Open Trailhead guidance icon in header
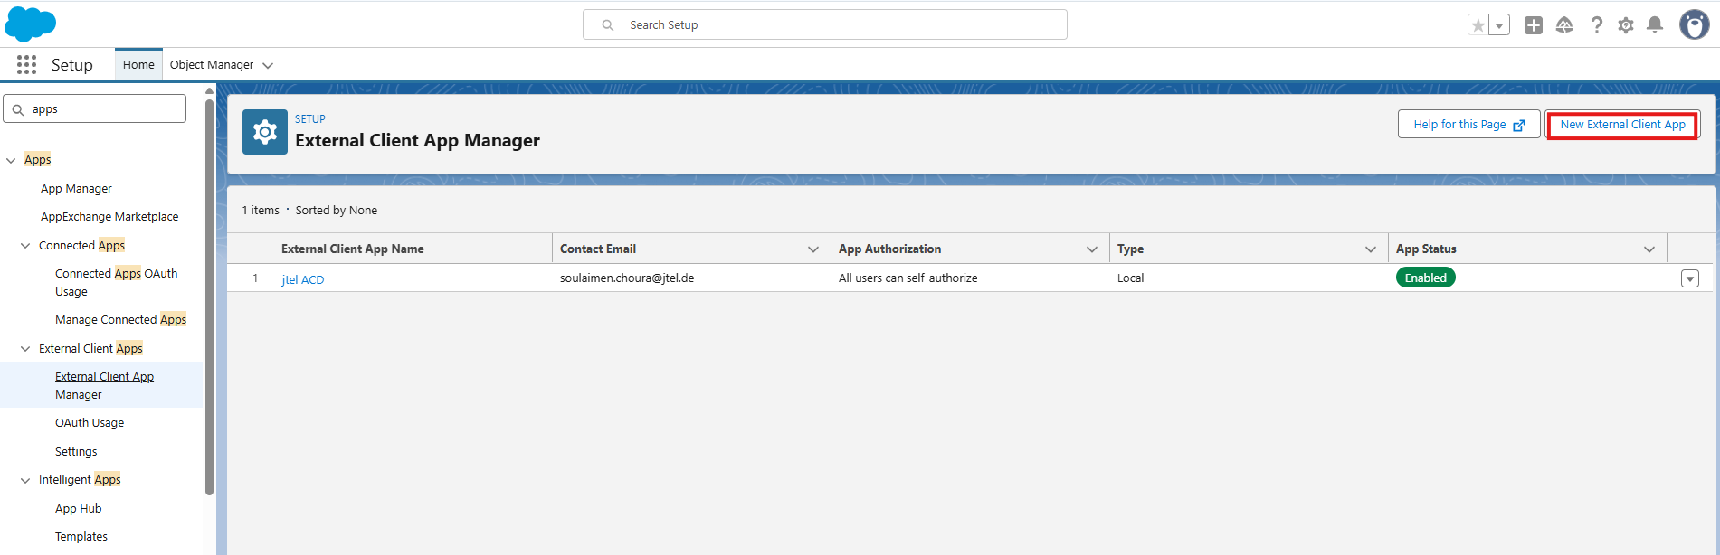Image resolution: width=1720 pixels, height=555 pixels. click(1564, 25)
